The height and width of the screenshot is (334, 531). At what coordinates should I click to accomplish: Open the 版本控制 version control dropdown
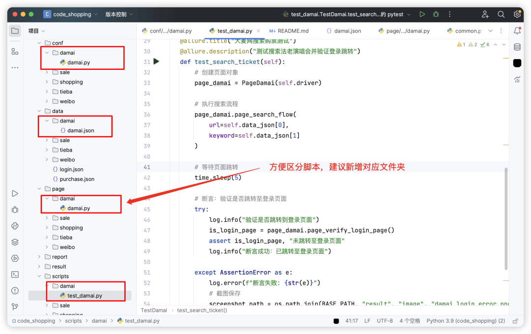click(119, 14)
